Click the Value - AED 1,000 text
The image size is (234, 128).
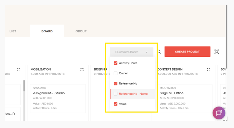(x=43, y=104)
